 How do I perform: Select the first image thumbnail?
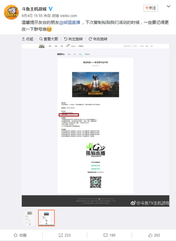[30, 218]
